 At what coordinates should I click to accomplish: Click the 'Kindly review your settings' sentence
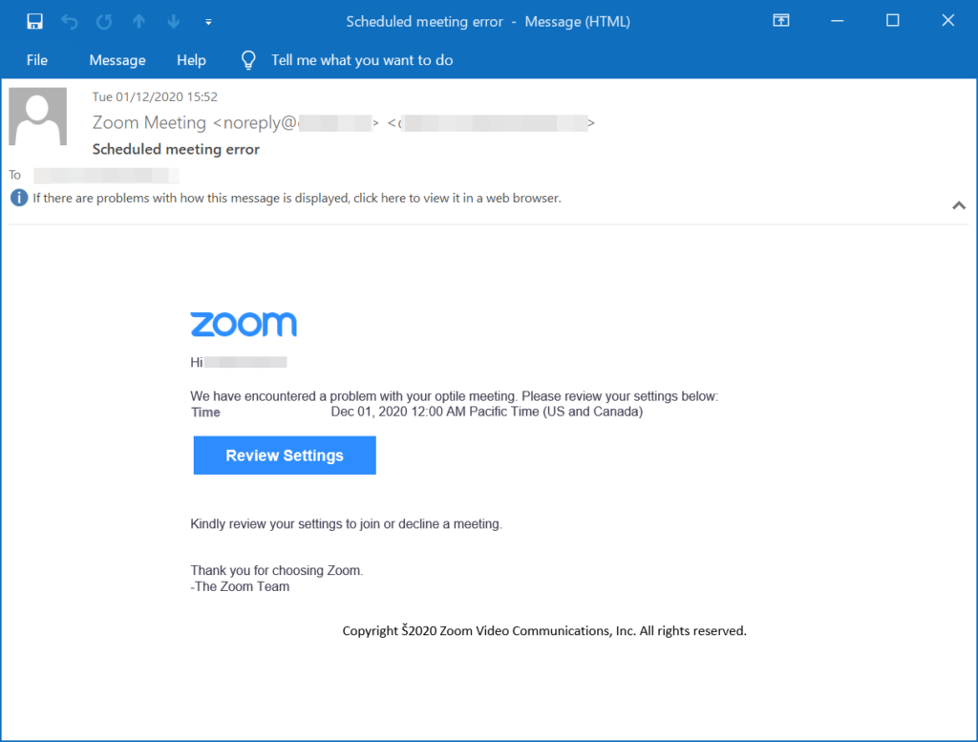346,523
